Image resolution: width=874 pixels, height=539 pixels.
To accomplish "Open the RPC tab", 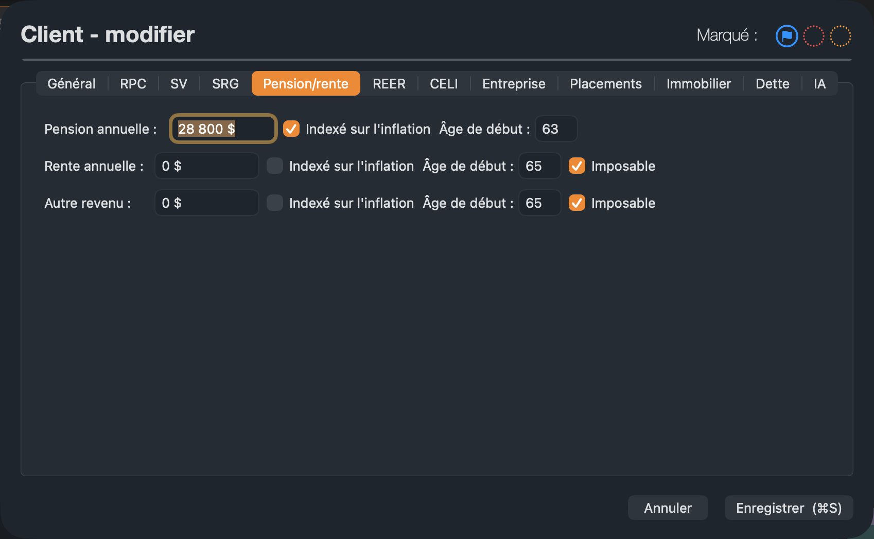I will (133, 83).
